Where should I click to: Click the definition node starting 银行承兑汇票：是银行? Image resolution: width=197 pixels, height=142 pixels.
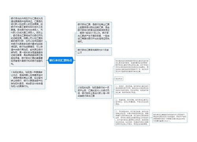pyautogui.click(x=94, y=33)
